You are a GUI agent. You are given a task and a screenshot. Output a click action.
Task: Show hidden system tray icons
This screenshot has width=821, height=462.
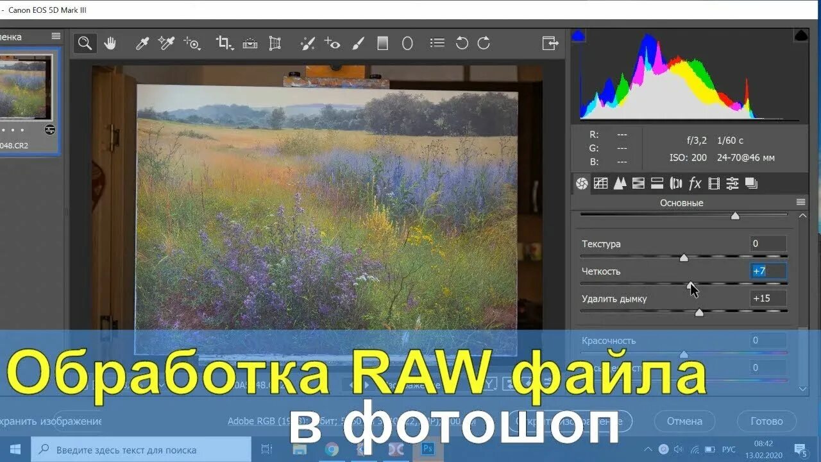(648, 449)
